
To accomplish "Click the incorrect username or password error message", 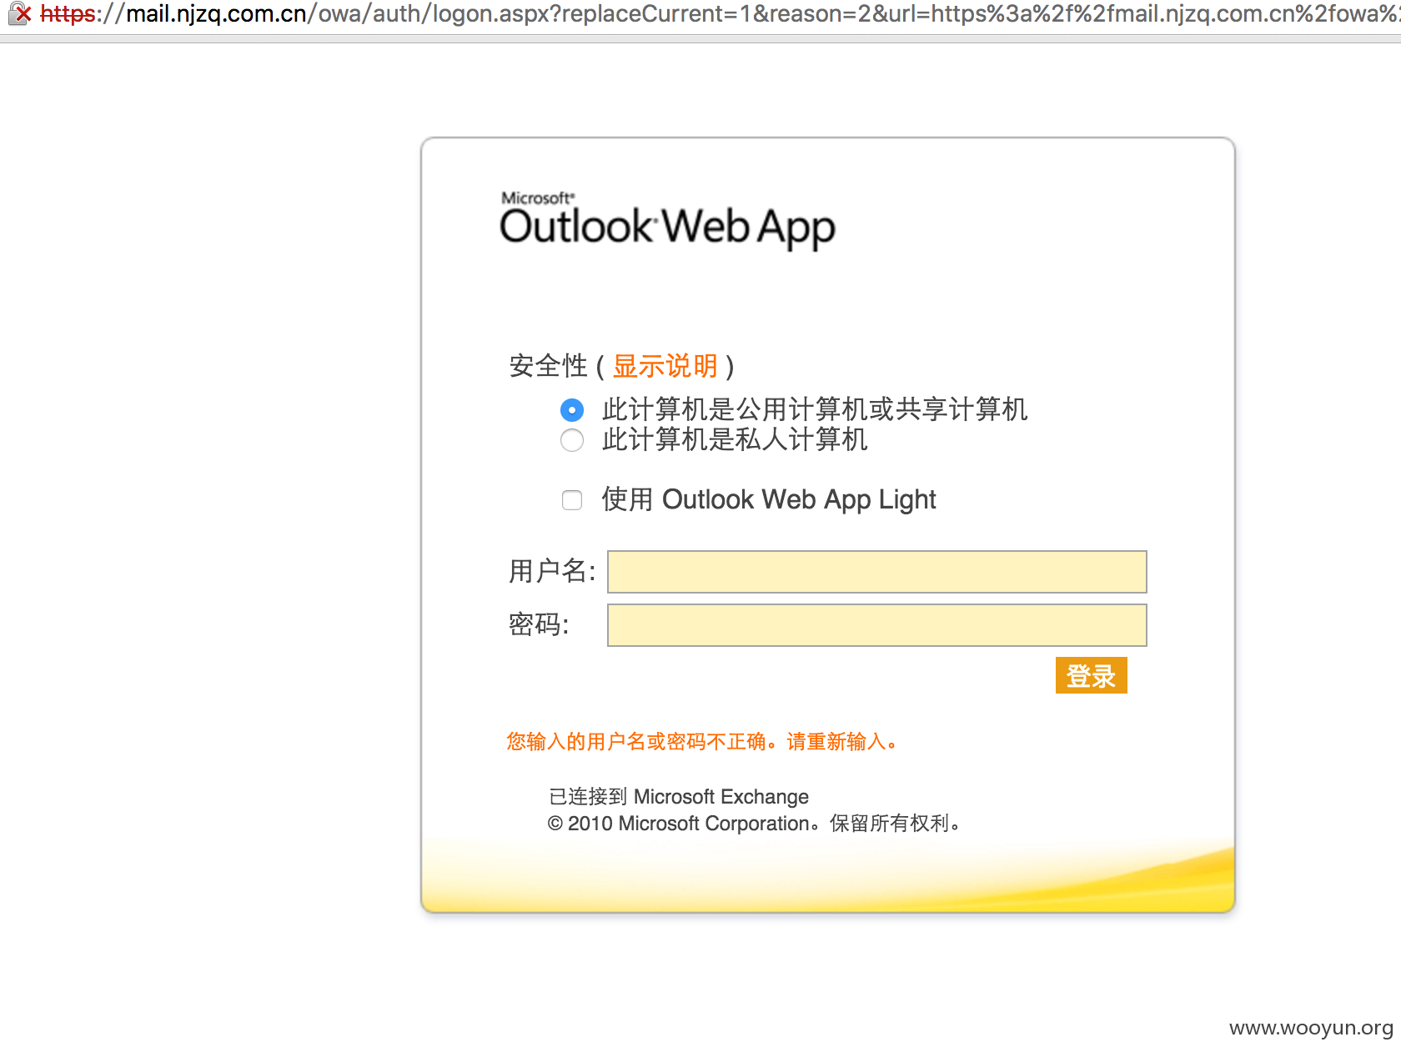I will pyautogui.click(x=702, y=741).
